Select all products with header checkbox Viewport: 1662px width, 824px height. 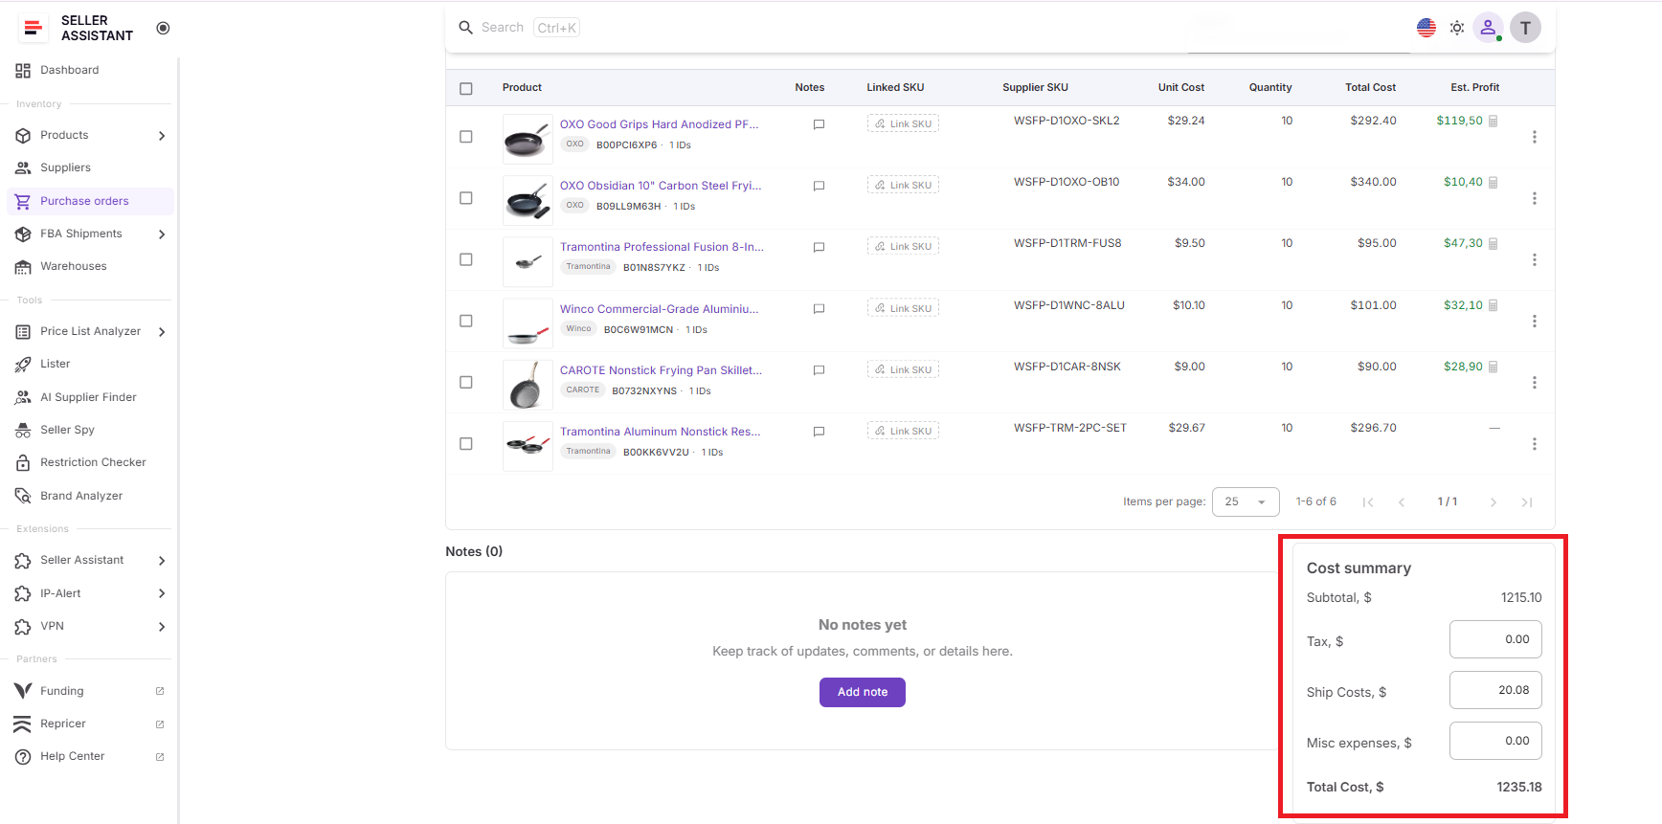[x=466, y=88]
